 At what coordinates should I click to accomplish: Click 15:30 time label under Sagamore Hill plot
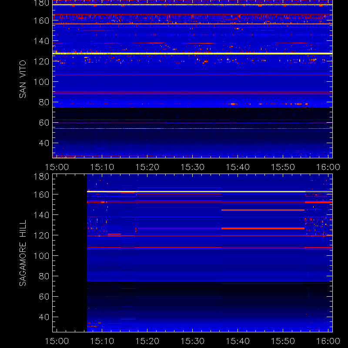(x=193, y=341)
